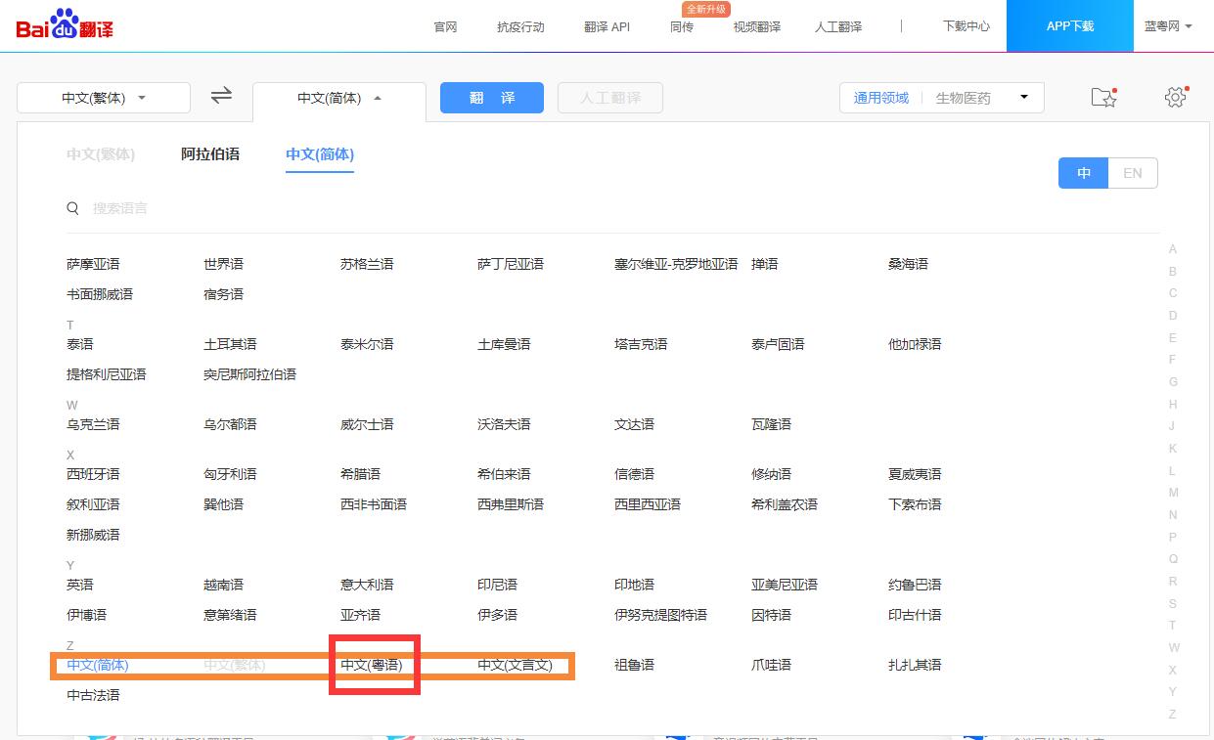This screenshot has height=740, width=1214.
Task: Switch language list to 中 display
Action: pos(1084,173)
